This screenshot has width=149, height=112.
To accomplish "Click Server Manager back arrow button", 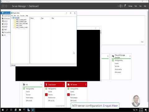I will point(3,6).
